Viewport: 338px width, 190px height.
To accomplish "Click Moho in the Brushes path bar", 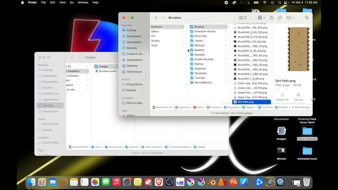I will (x=198, y=107).
